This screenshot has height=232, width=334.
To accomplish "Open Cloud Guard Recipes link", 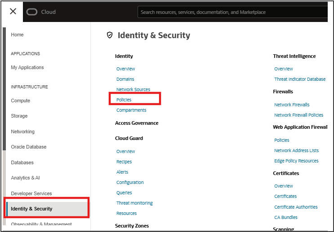I will [x=124, y=162].
